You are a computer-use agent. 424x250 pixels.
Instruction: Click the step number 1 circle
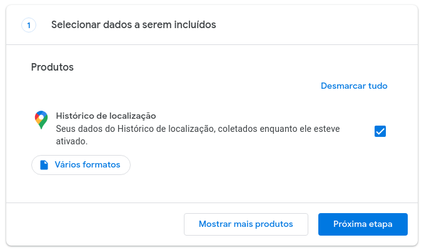click(29, 26)
